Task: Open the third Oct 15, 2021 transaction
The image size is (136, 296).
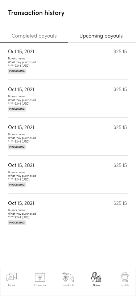Action: coord(68,137)
